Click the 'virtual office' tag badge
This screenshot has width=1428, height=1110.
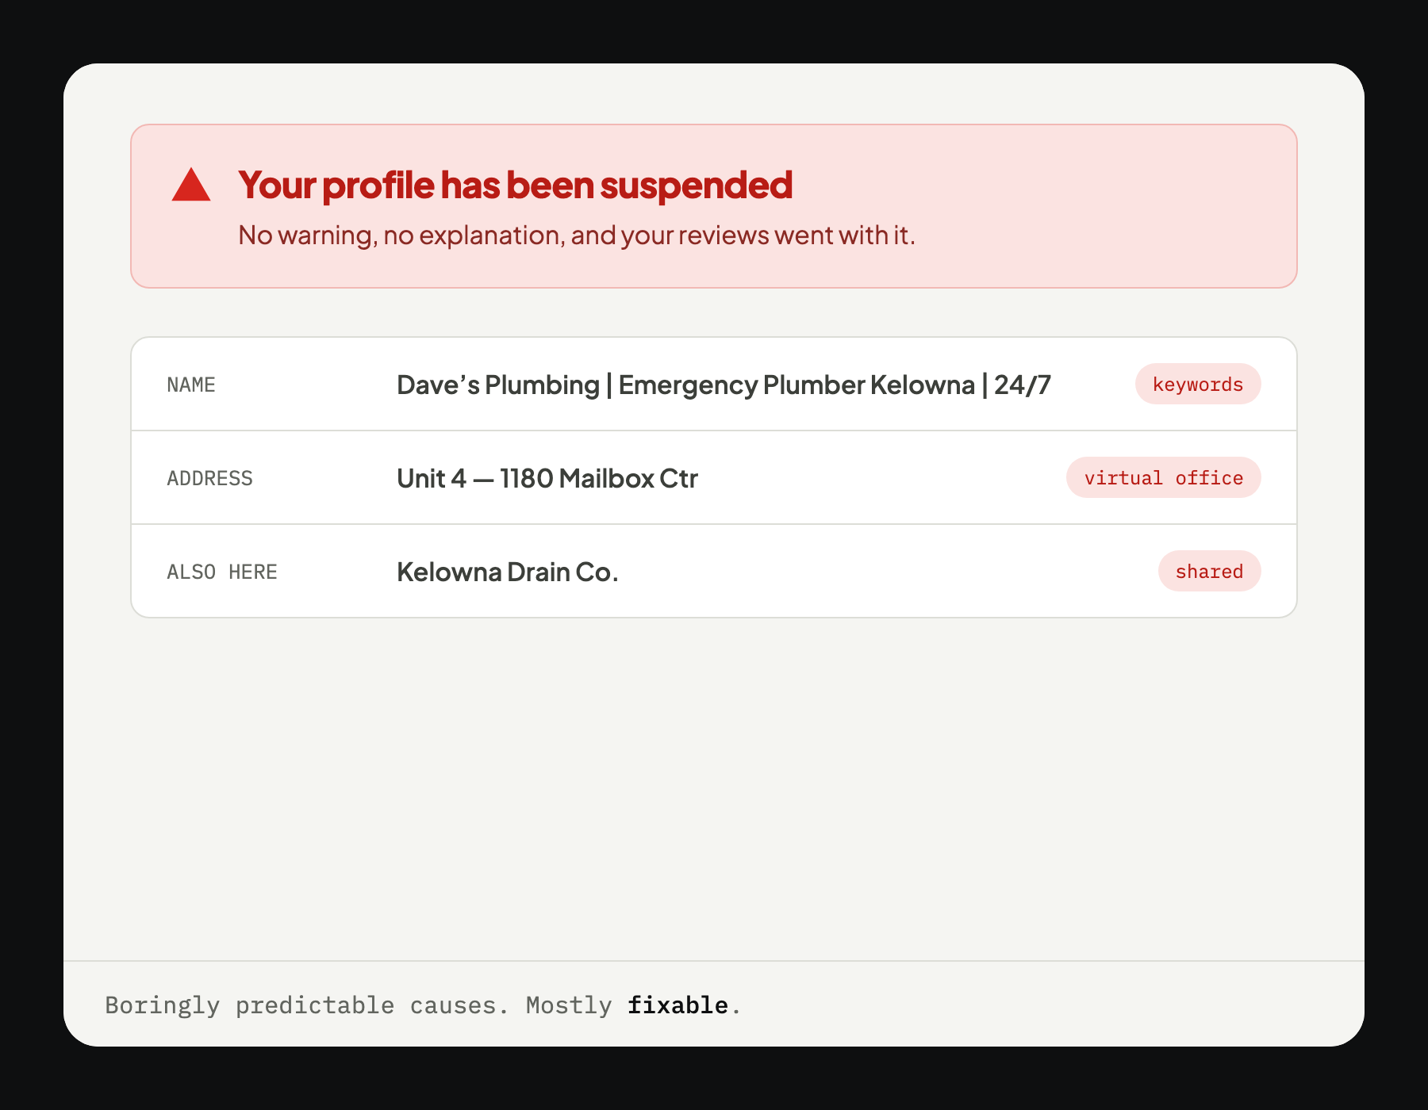[x=1164, y=478]
